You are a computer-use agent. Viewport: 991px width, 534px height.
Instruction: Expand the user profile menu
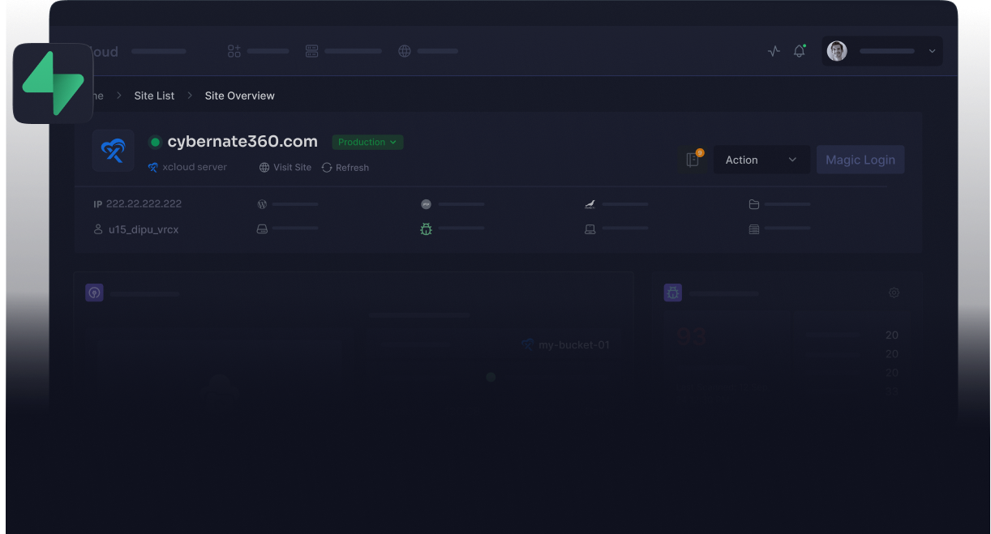point(882,50)
